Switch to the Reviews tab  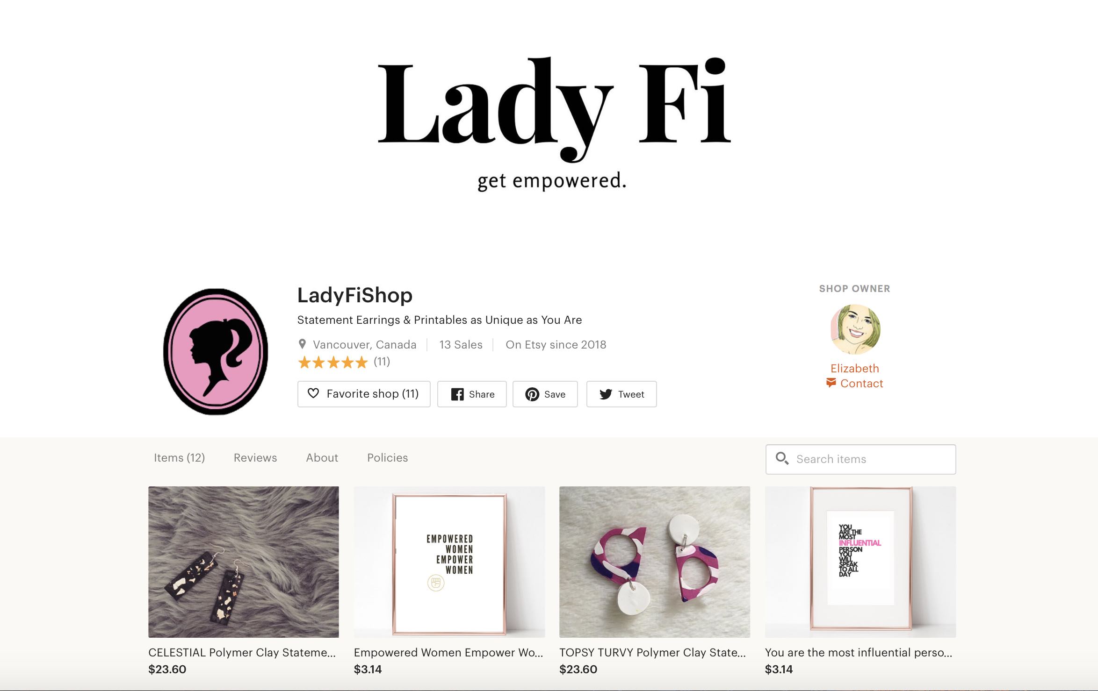tap(255, 458)
